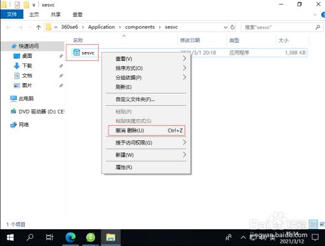The width and height of the screenshot is (325, 246).
Task: Sort by the 类型 column header
Action: [234, 40]
